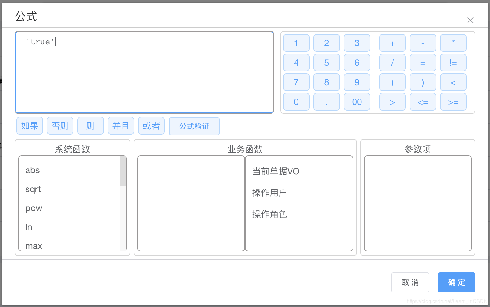
Task: Click the 并且 keyword button
Action: 121,126
